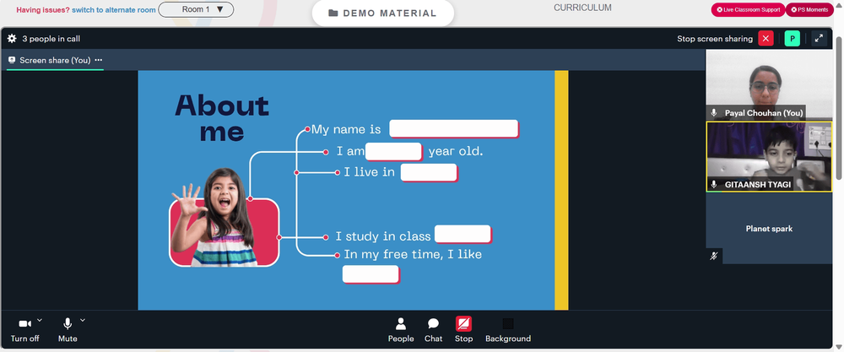Click the 'I live in' blank field
This screenshot has height=352, width=844.
[429, 173]
